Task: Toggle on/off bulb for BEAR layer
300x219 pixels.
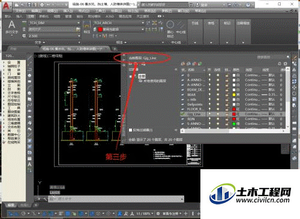Action: coord(209,95)
